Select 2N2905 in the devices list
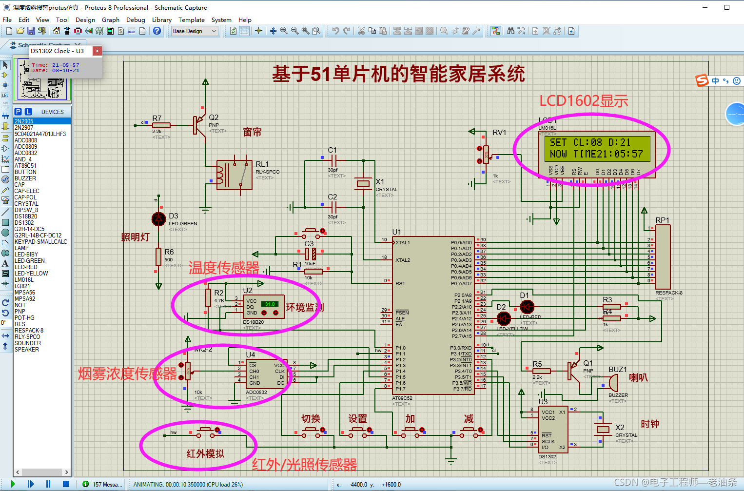This screenshot has width=744, height=491. [42, 121]
